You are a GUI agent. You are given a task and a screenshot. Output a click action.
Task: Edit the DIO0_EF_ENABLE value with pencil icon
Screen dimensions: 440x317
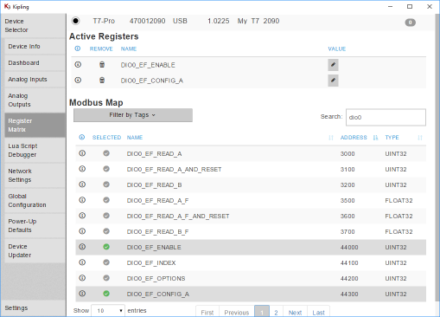pyautogui.click(x=333, y=65)
